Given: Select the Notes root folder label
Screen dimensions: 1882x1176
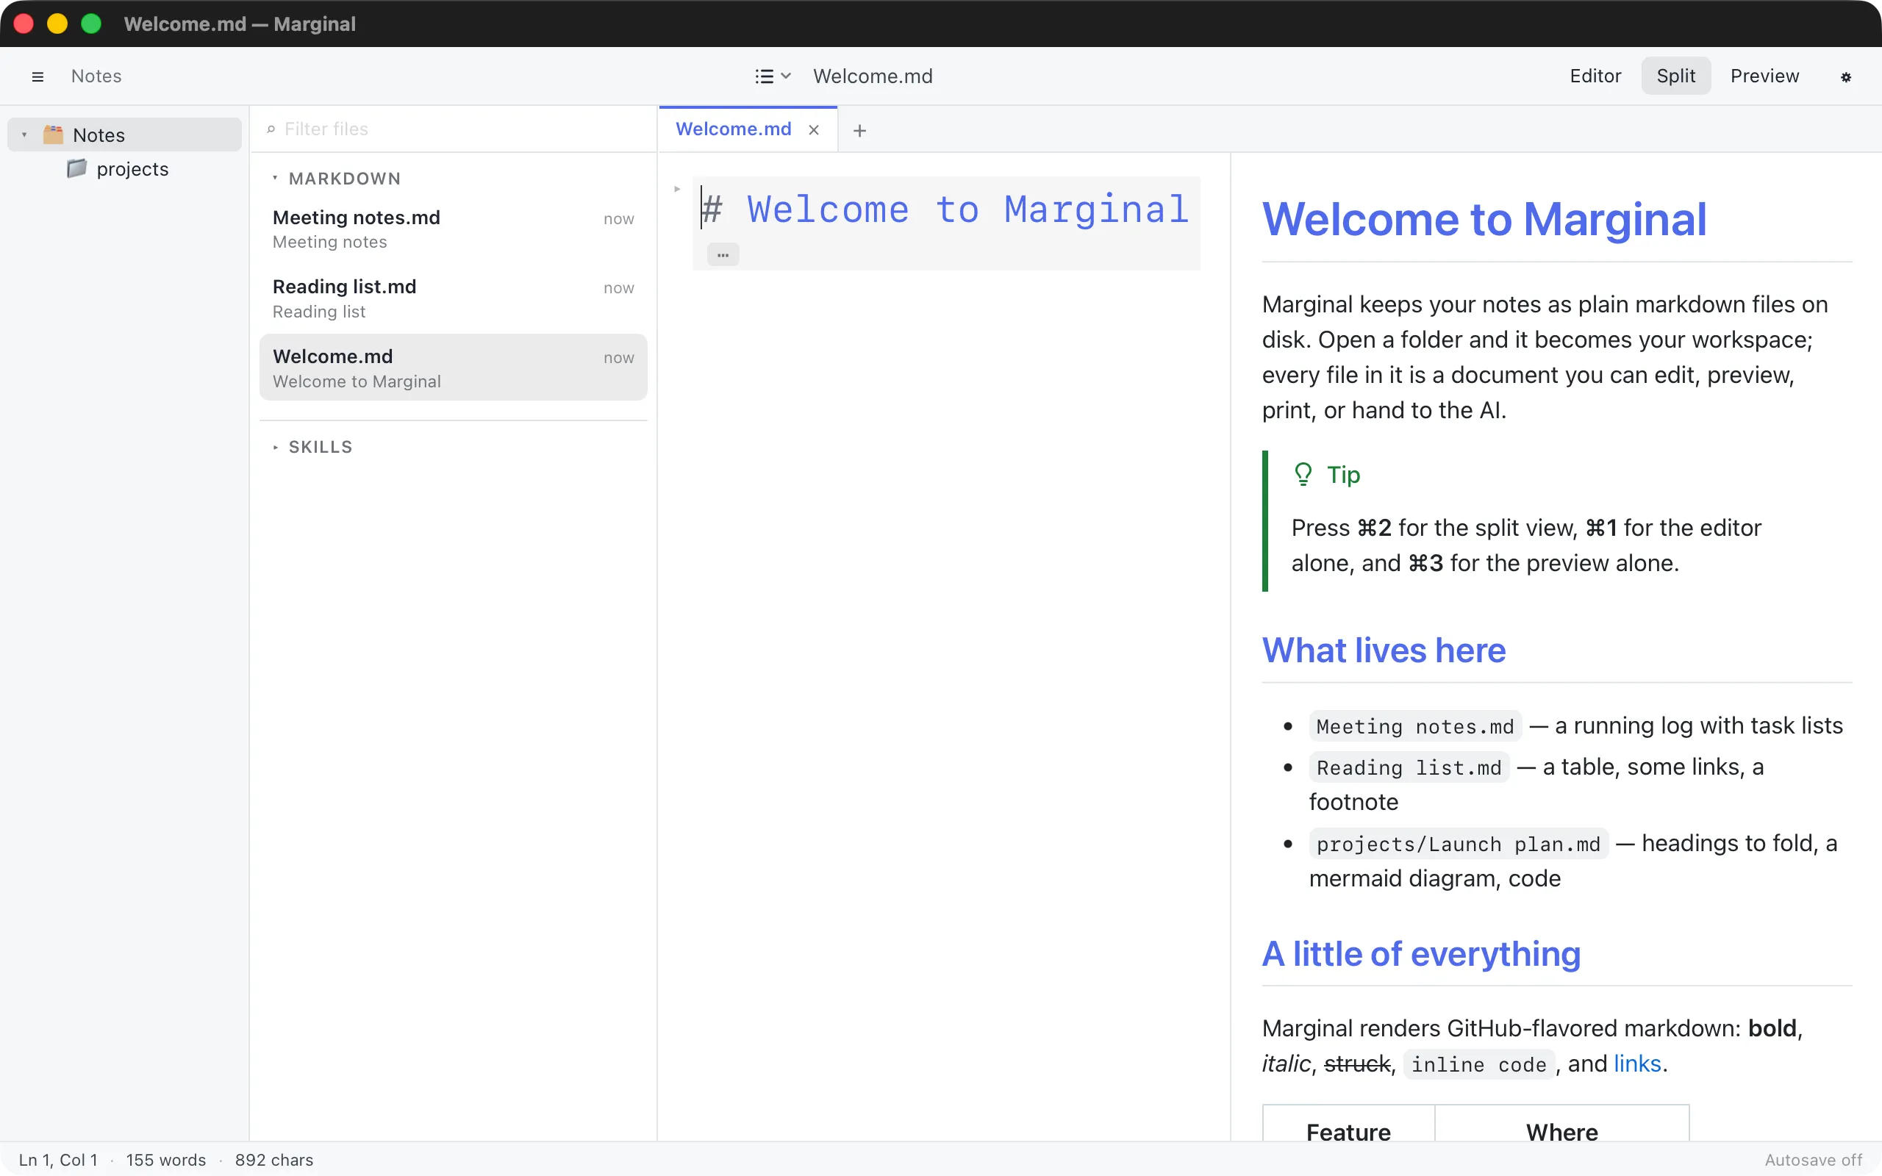Looking at the screenshot, I should (x=99, y=135).
